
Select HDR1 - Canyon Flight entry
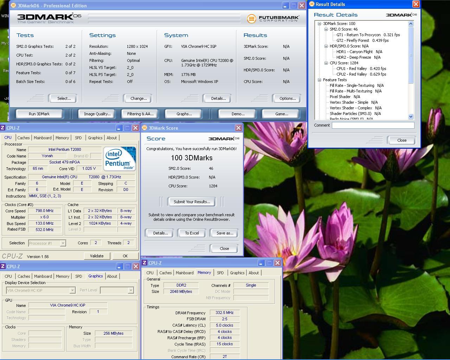[359, 52]
